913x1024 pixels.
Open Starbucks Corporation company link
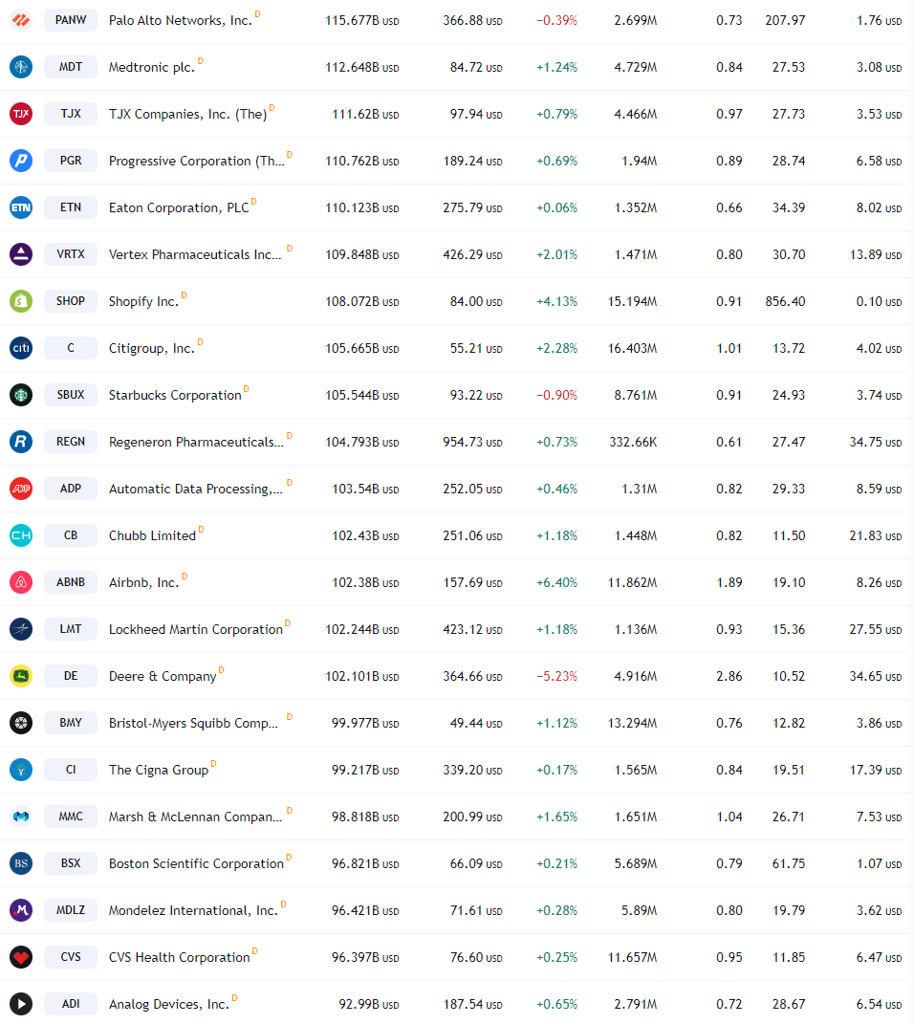tap(175, 395)
